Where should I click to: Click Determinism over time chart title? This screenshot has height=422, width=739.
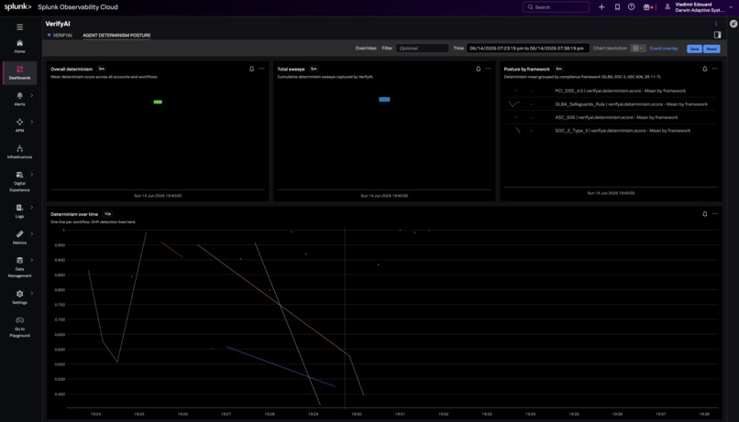click(74, 214)
